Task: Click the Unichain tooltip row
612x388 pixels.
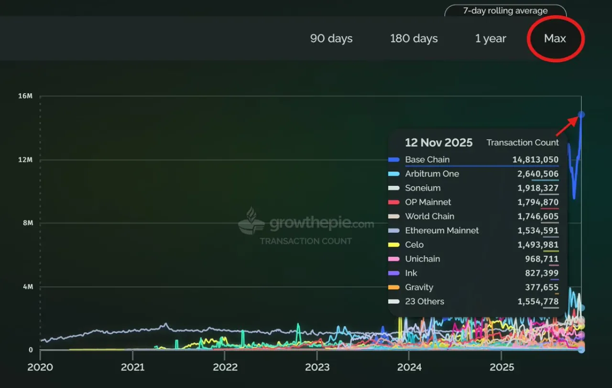Action: 473,259
